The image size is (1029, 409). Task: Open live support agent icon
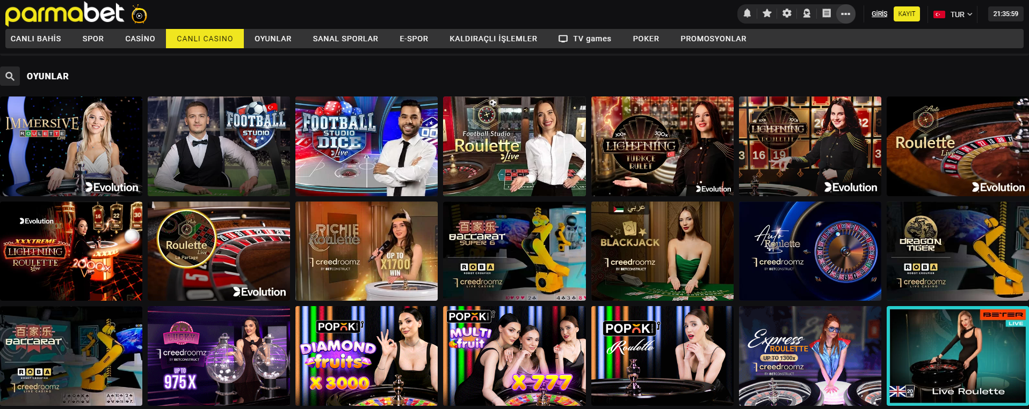(x=807, y=13)
